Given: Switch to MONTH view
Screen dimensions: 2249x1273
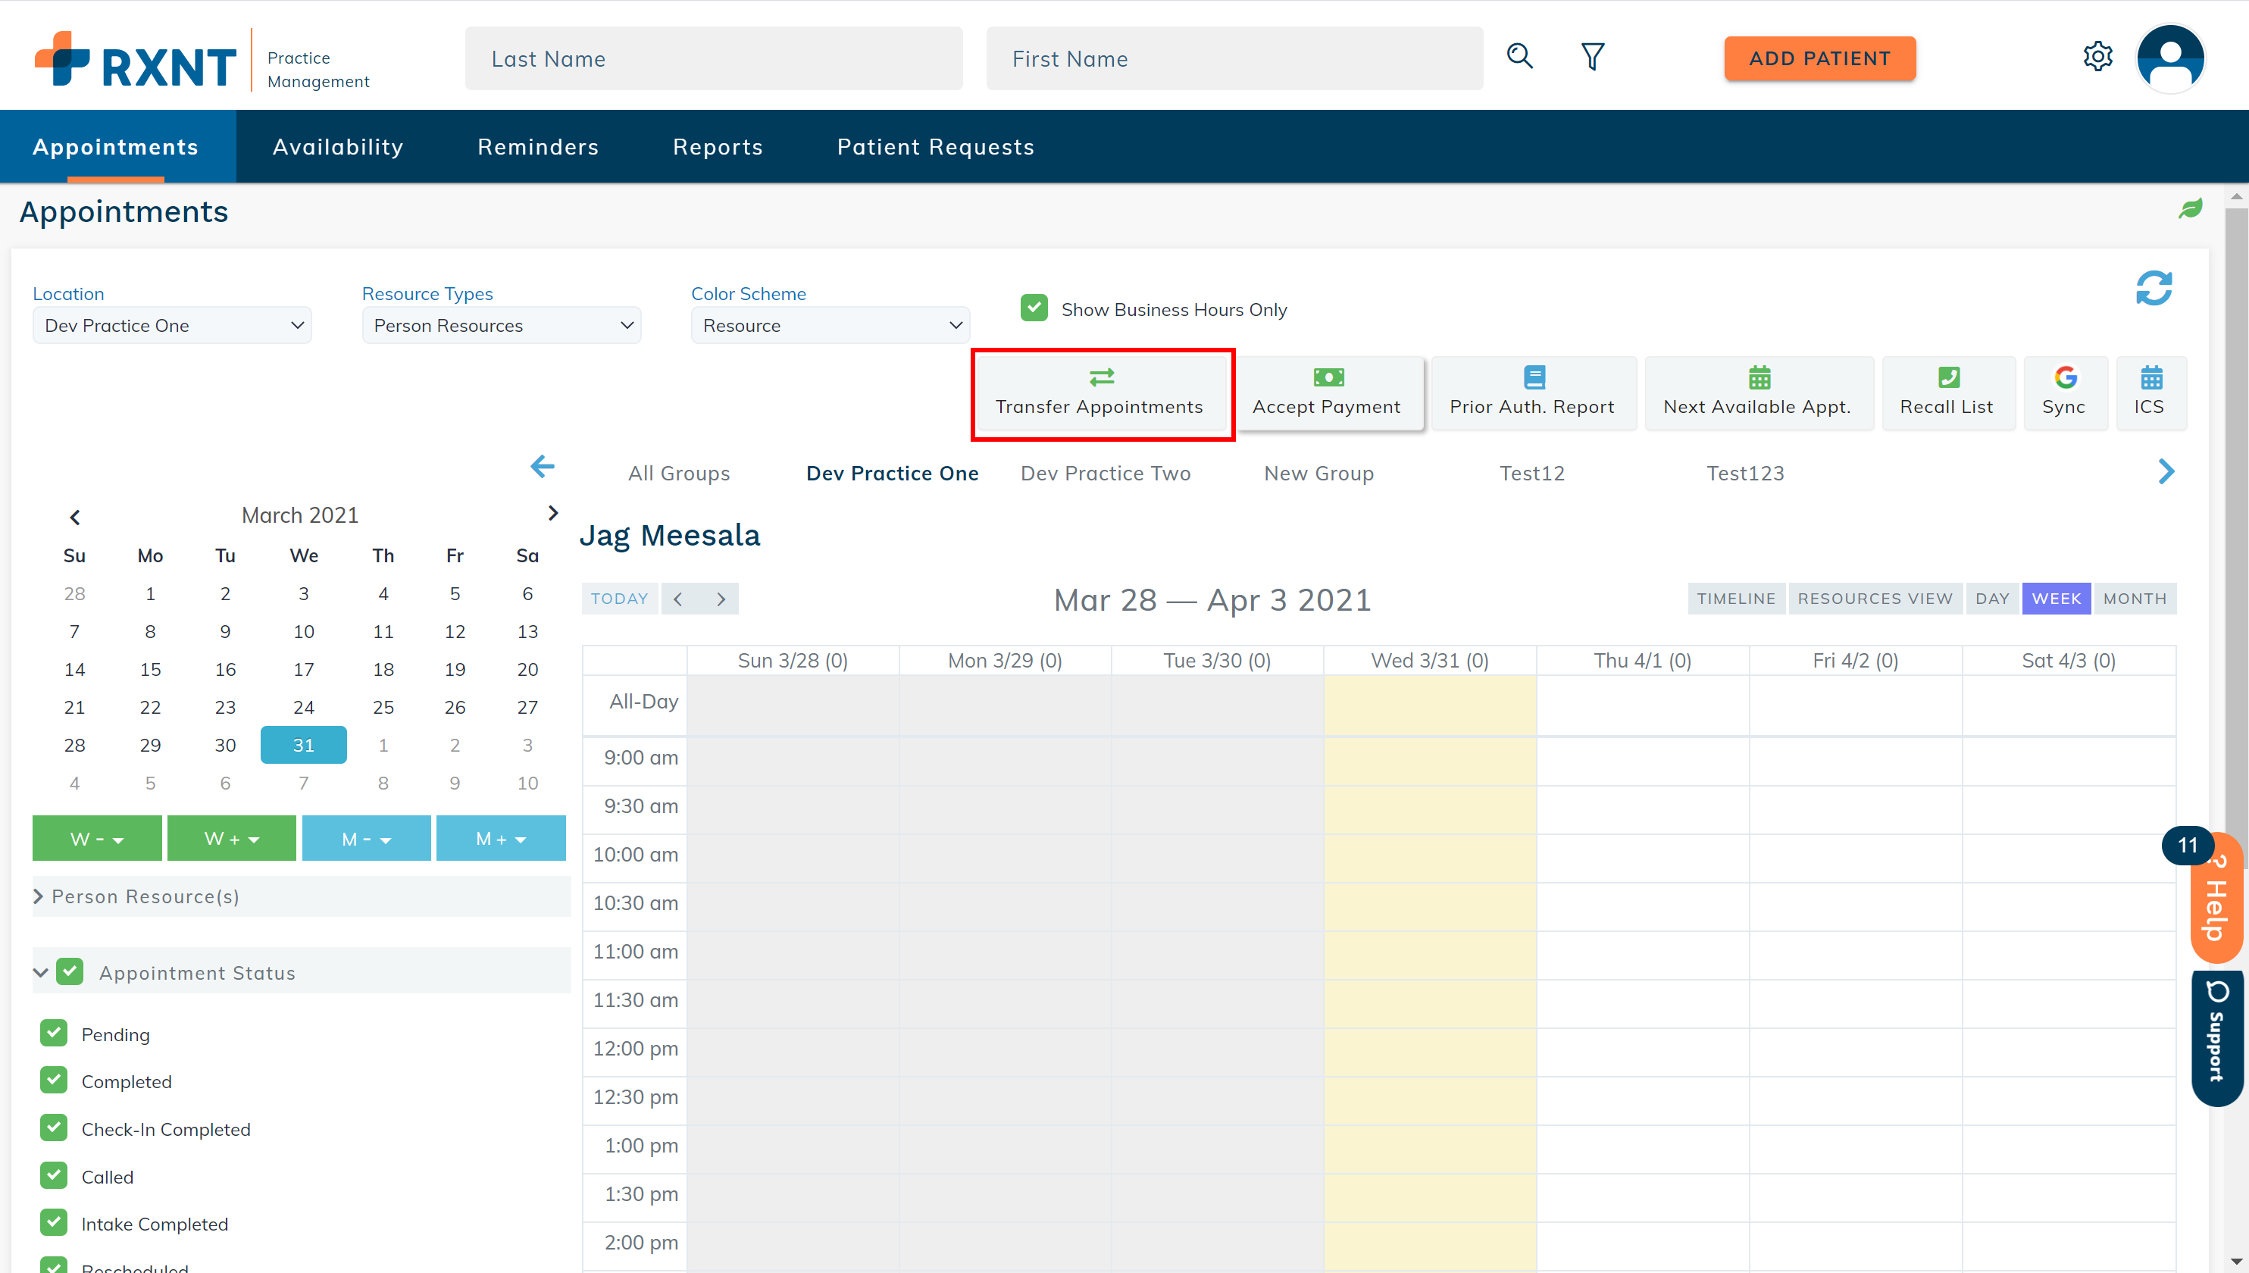Looking at the screenshot, I should pyautogui.click(x=2135, y=599).
